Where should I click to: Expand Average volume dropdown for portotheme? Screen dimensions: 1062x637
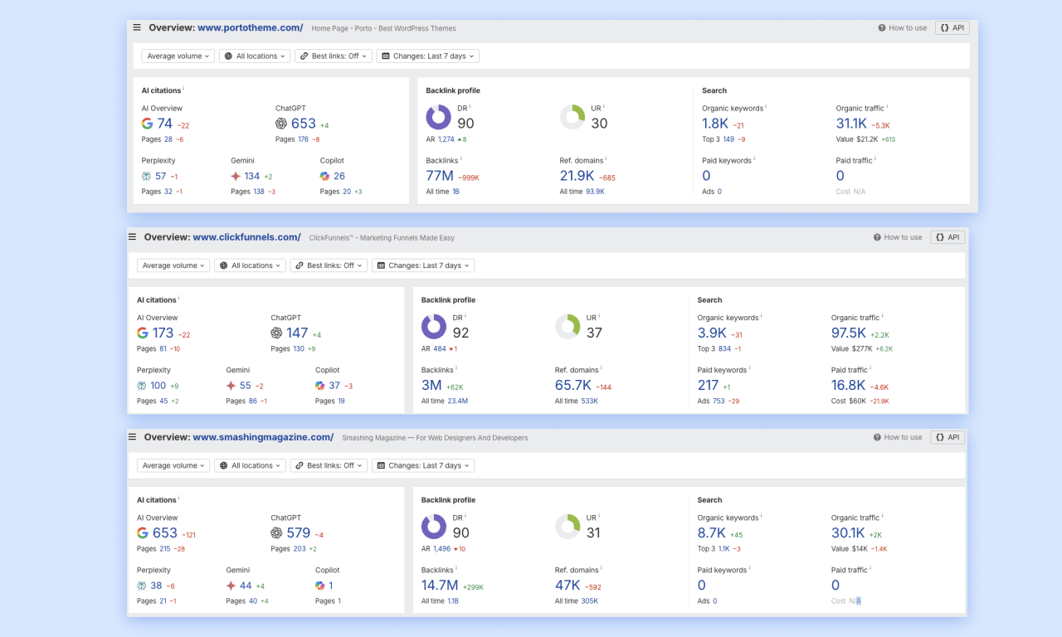pos(178,56)
